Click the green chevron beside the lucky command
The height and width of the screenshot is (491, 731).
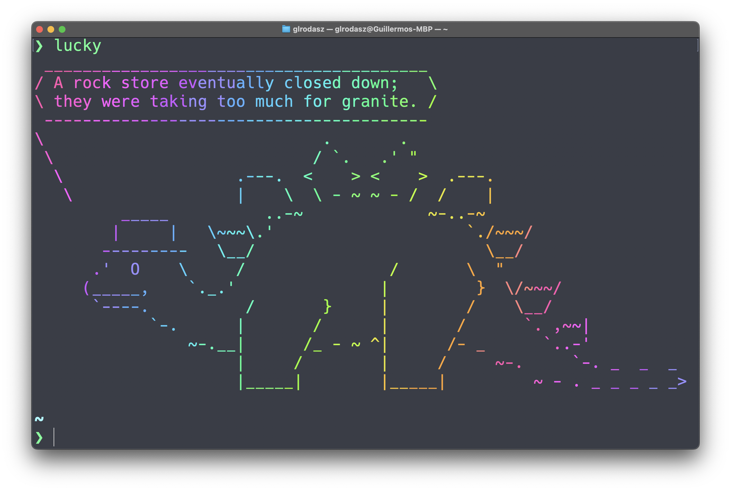[40, 46]
